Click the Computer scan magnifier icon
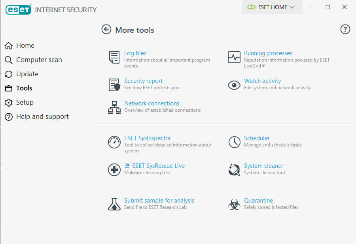356x244 pixels. pyautogui.click(x=9, y=60)
